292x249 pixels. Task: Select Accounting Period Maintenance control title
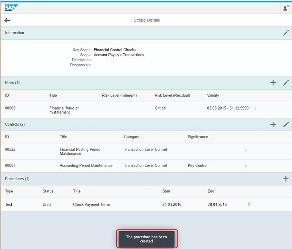point(86,166)
